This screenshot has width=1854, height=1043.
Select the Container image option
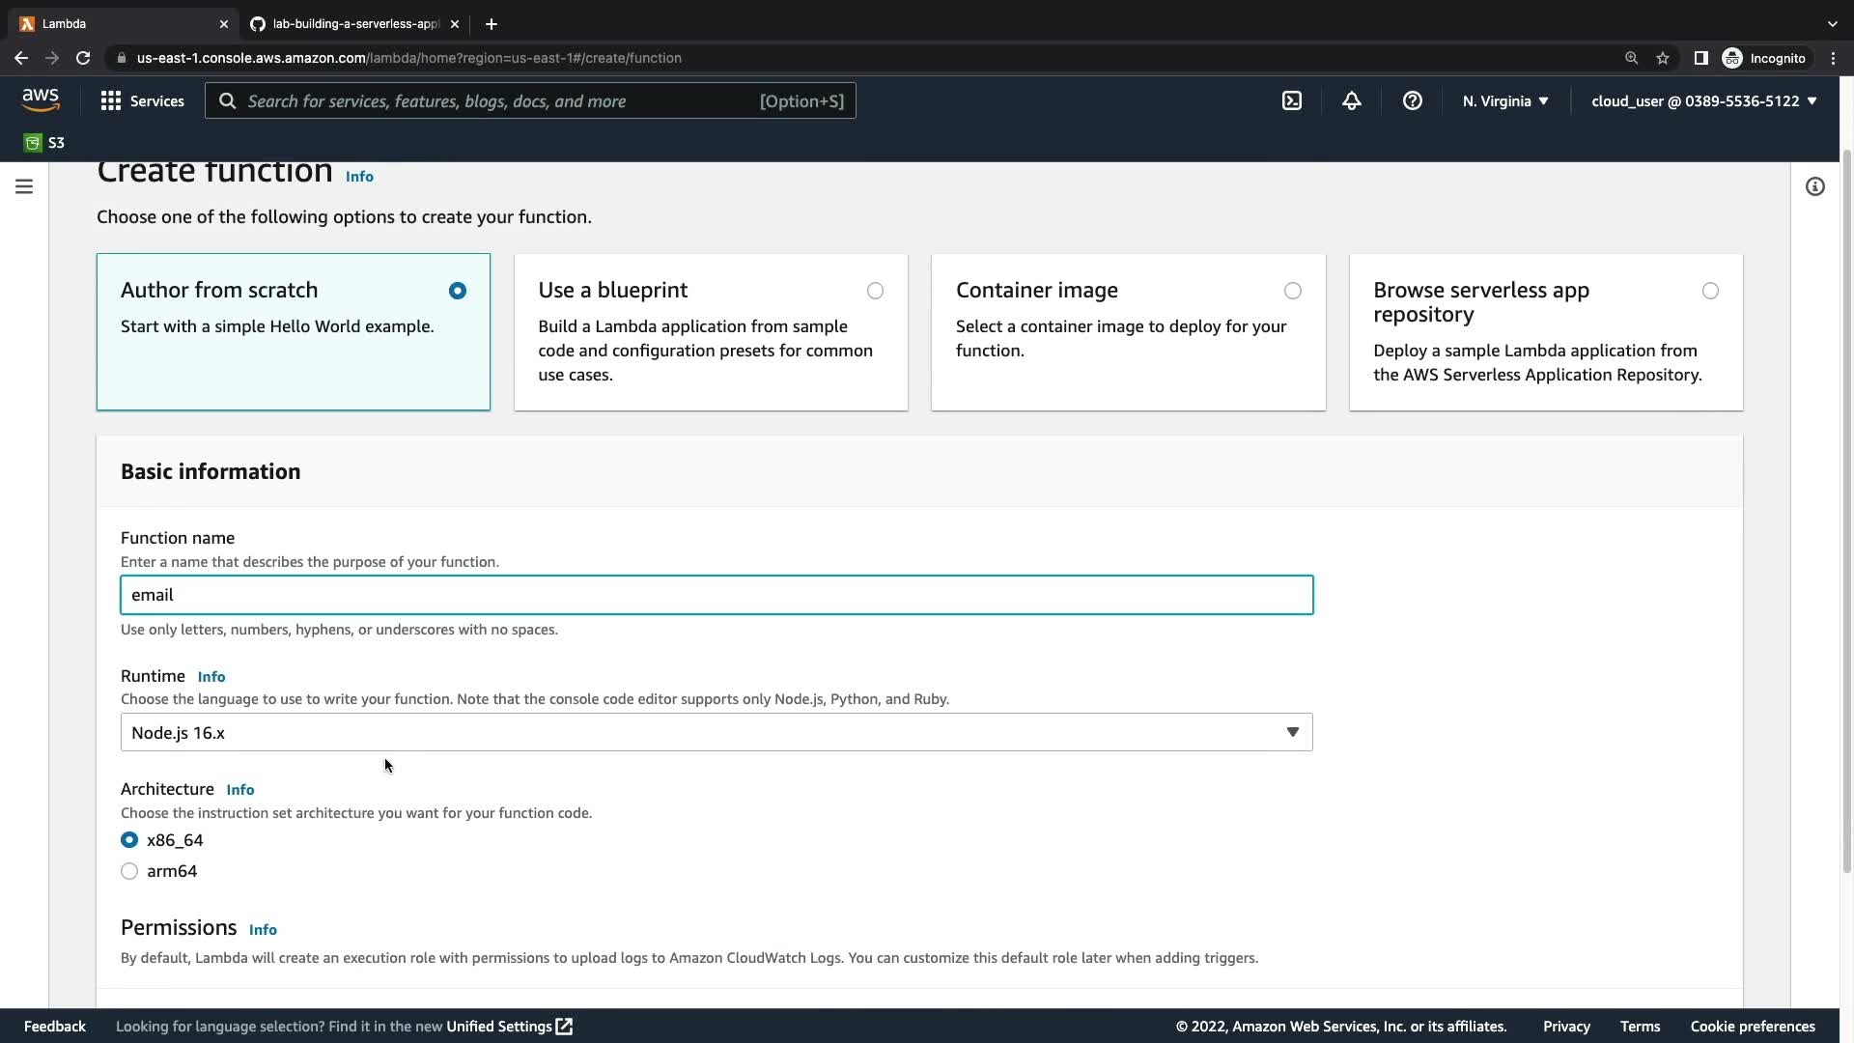pos(1292,291)
